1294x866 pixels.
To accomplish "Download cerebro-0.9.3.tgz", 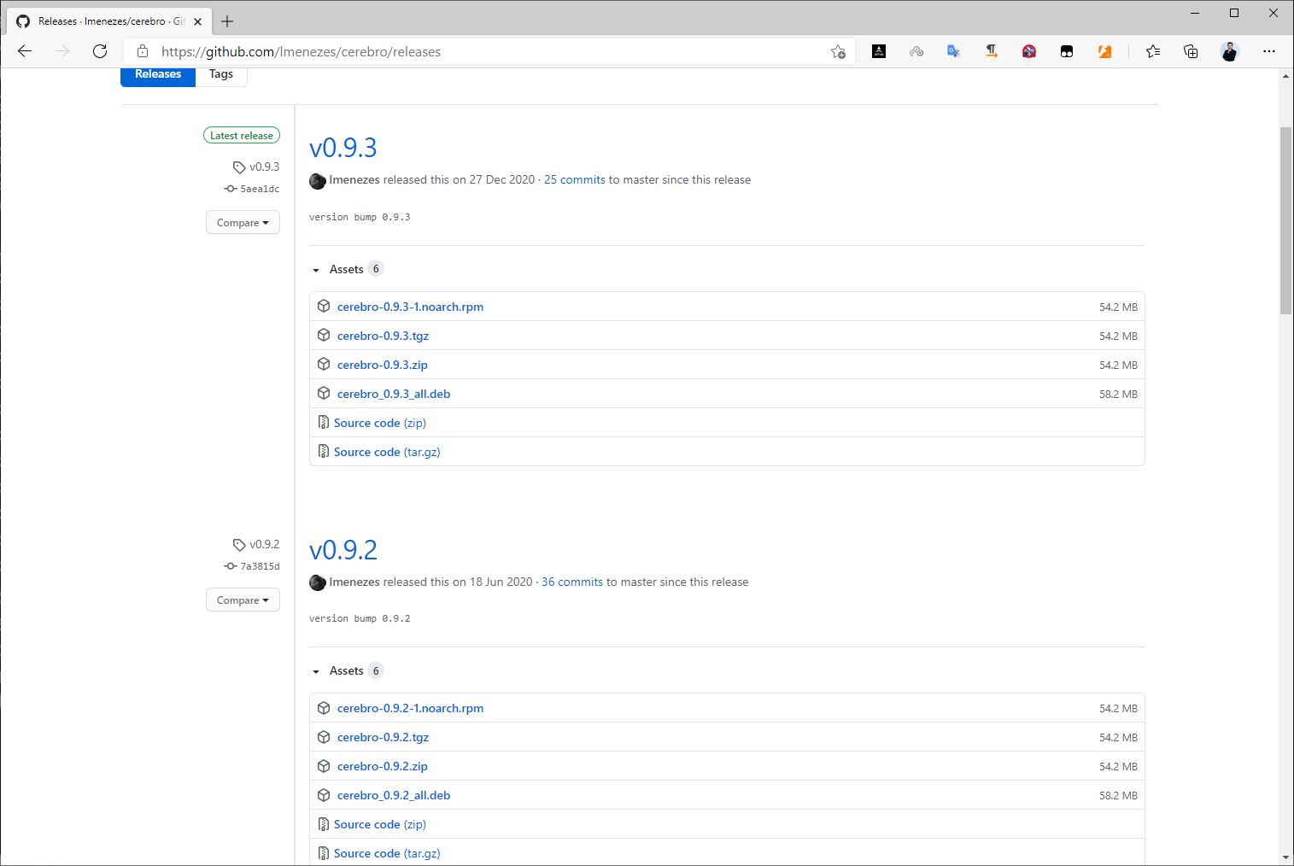I will [x=383, y=336].
